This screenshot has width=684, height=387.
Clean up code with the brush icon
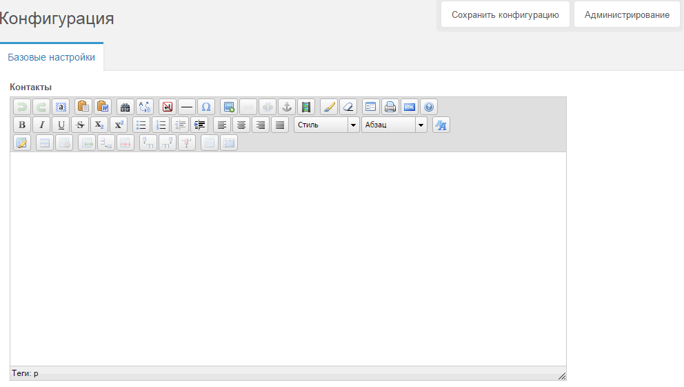[329, 107]
